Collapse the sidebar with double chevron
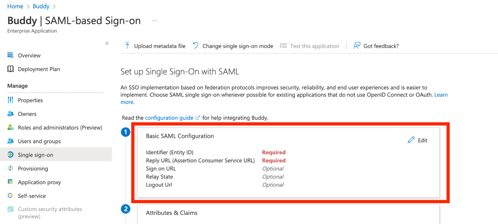 click(x=107, y=43)
